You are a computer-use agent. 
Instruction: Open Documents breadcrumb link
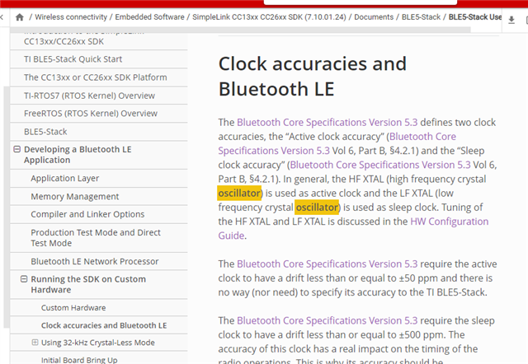[x=374, y=17]
